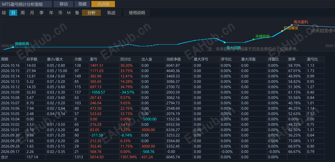The height and width of the screenshot is (162, 335).
Task: Select the 币 currency tab
Action: [x=60, y=13]
